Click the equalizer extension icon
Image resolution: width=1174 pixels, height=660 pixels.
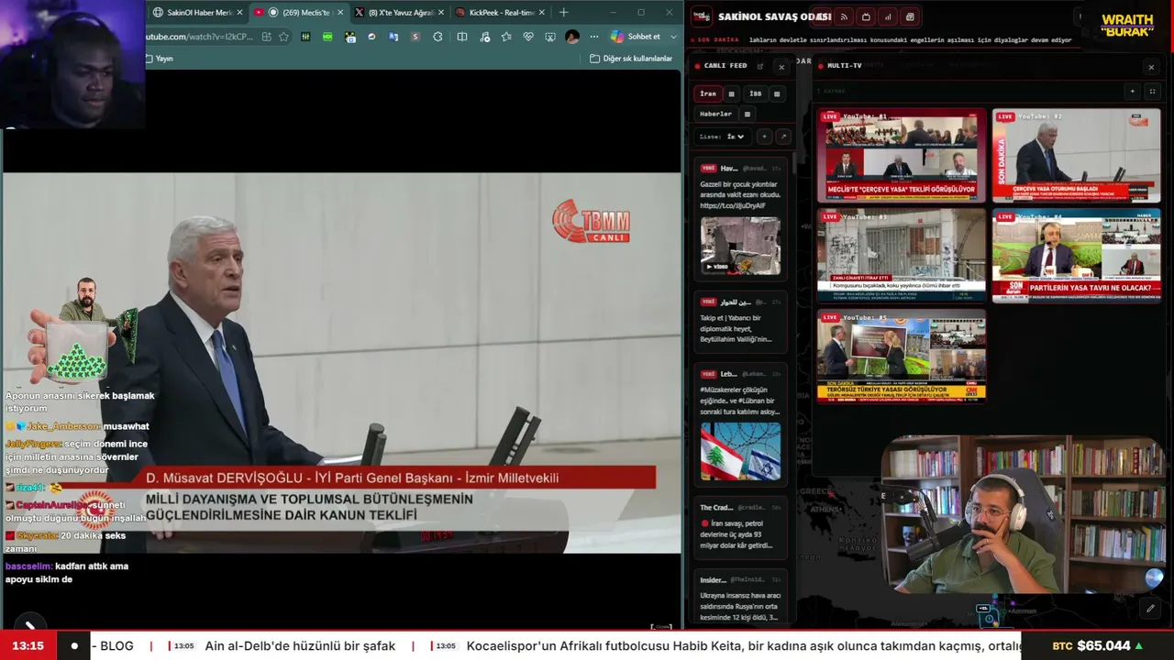[x=305, y=37]
